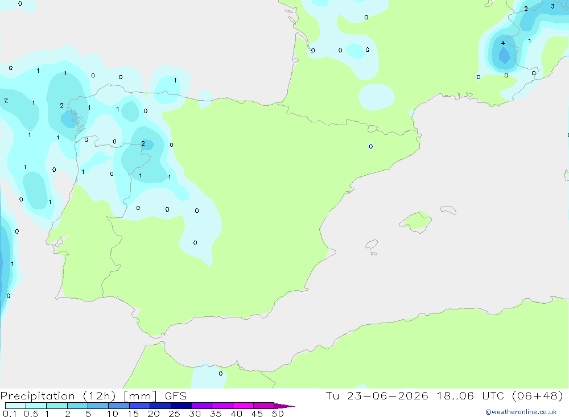Viewport: 569px width, 417px height.
Task: Click the "15" legend scale label
Action: point(133,414)
